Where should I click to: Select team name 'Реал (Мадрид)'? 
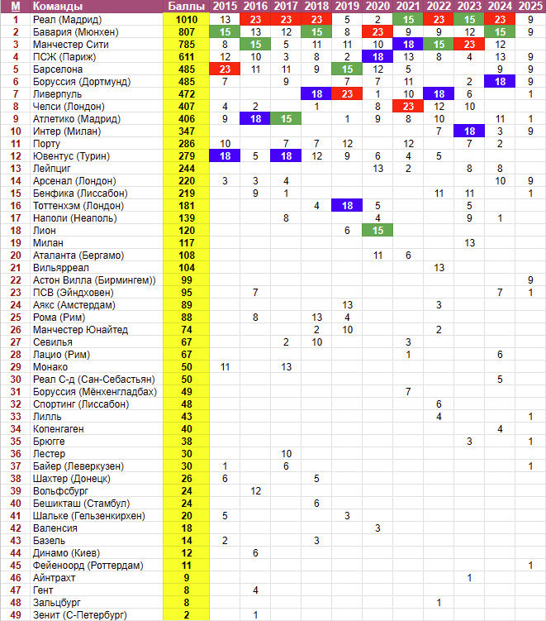pyautogui.click(x=67, y=20)
